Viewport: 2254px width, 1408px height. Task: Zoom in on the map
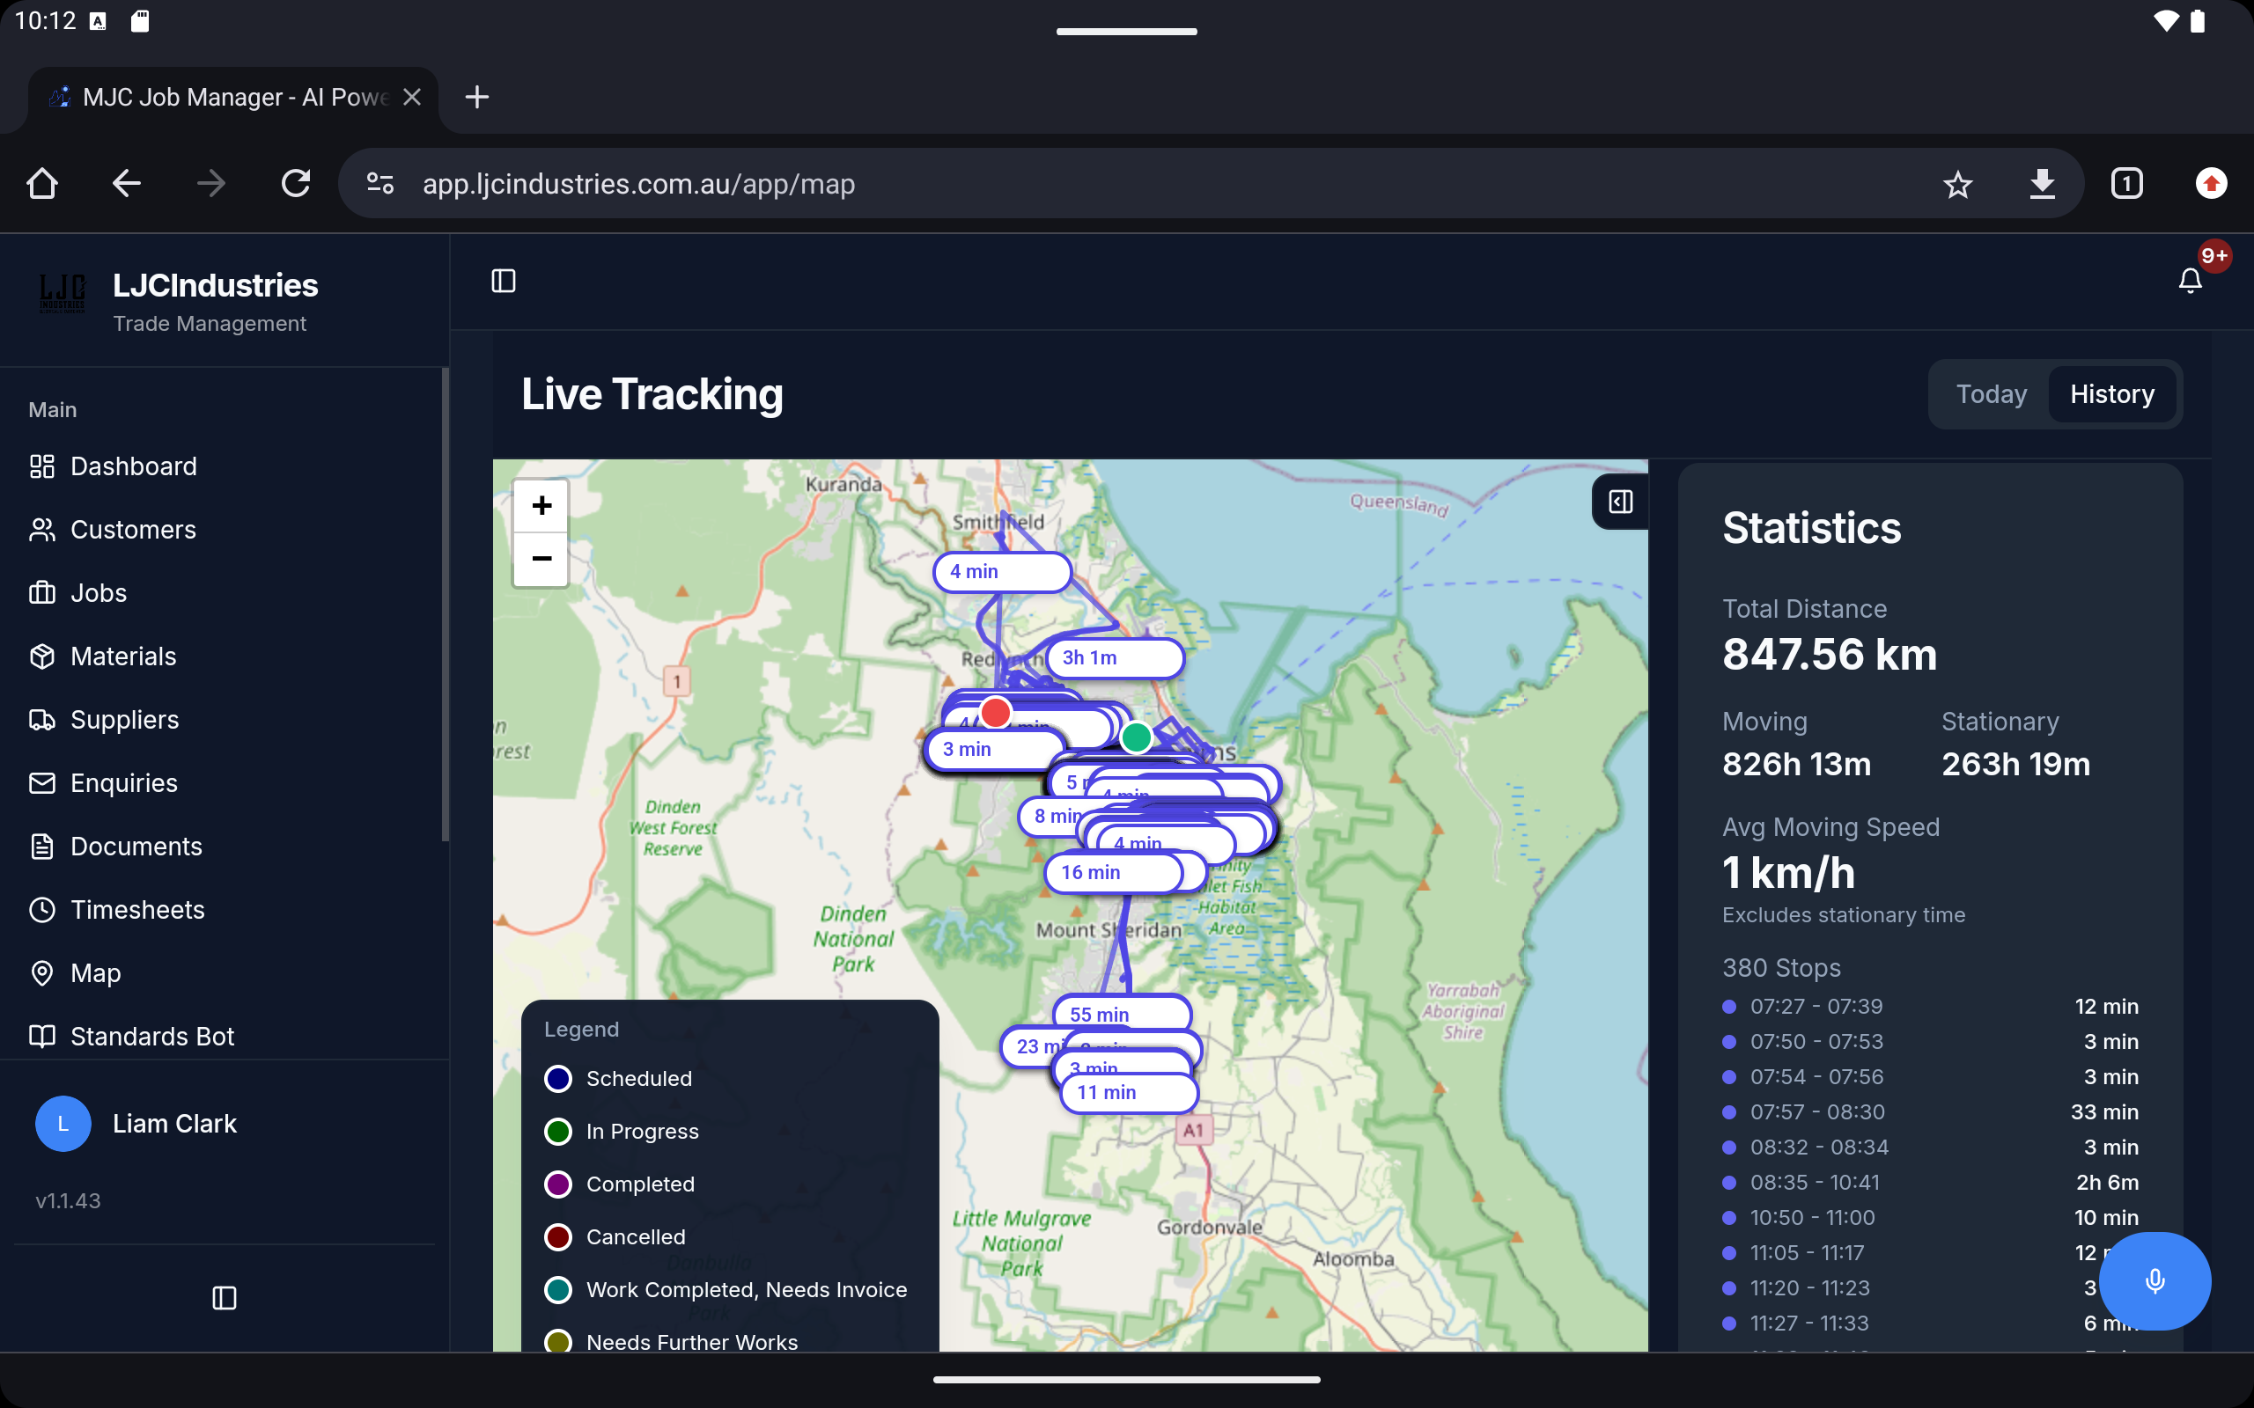[541, 506]
